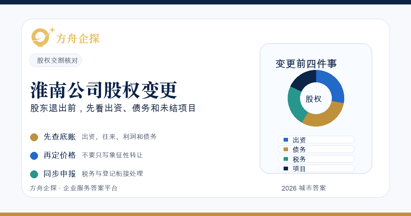The height and width of the screenshot is (216, 411).
Task: Click the blue bullet beside 再定价格
Action: tap(34, 156)
